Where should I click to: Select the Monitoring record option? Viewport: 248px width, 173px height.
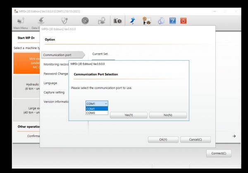point(56,64)
